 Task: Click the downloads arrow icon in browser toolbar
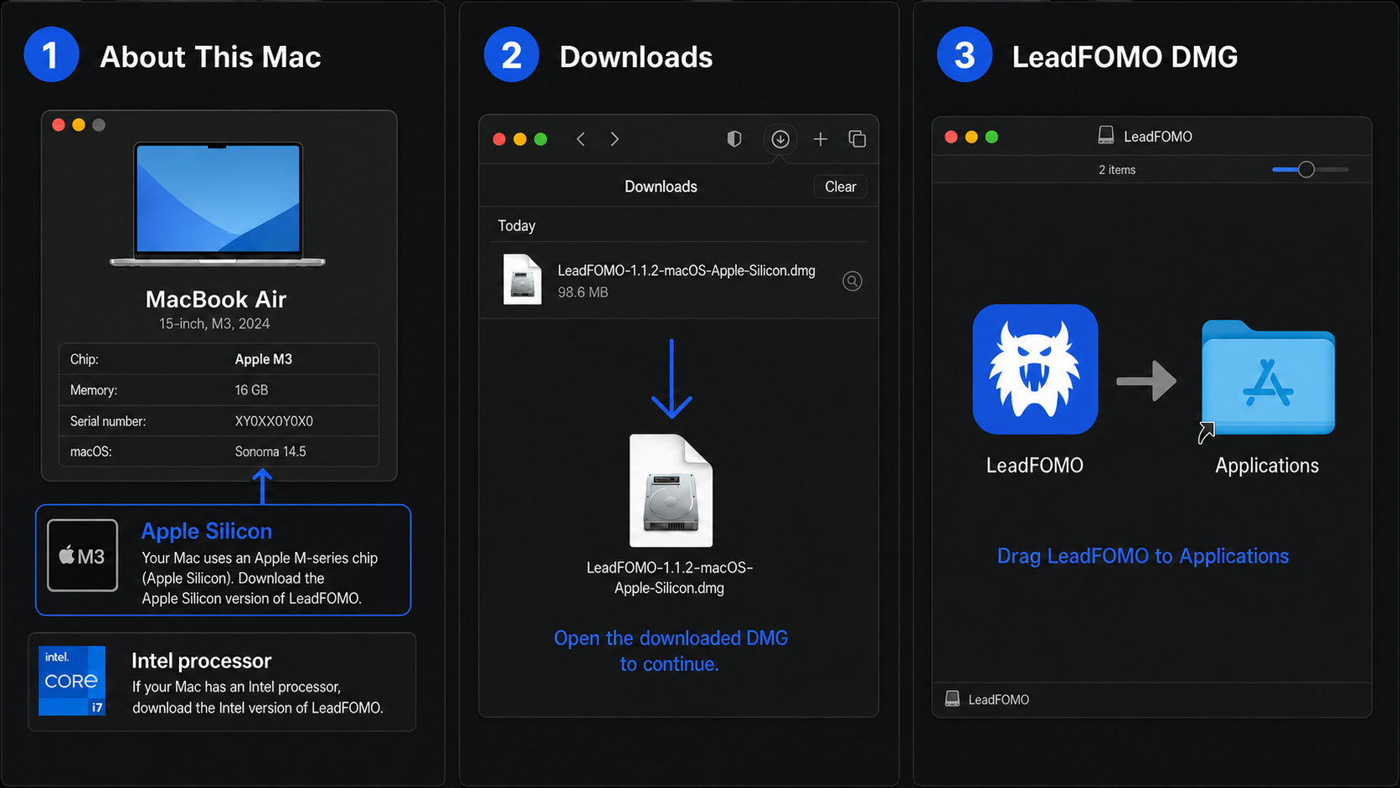coord(780,139)
